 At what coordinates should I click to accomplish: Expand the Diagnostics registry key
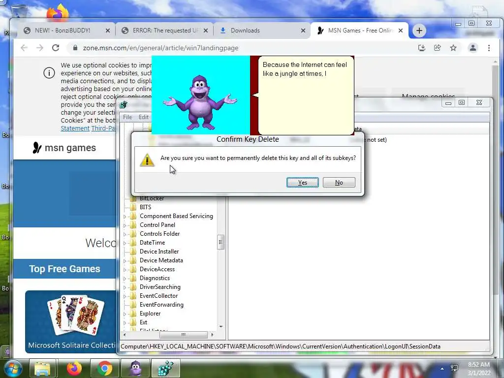point(125,279)
